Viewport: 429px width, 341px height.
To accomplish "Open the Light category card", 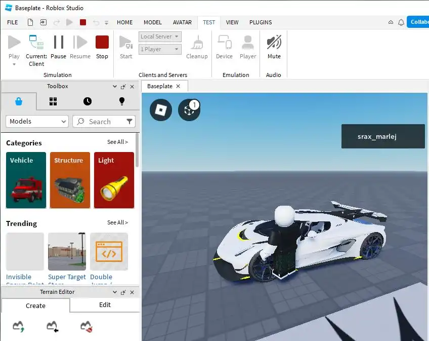I will tap(114, 180).
